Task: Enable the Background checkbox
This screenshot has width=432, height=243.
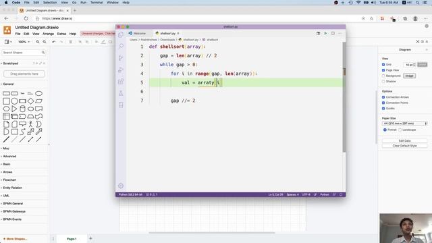Action: click(x=383, y=76)
